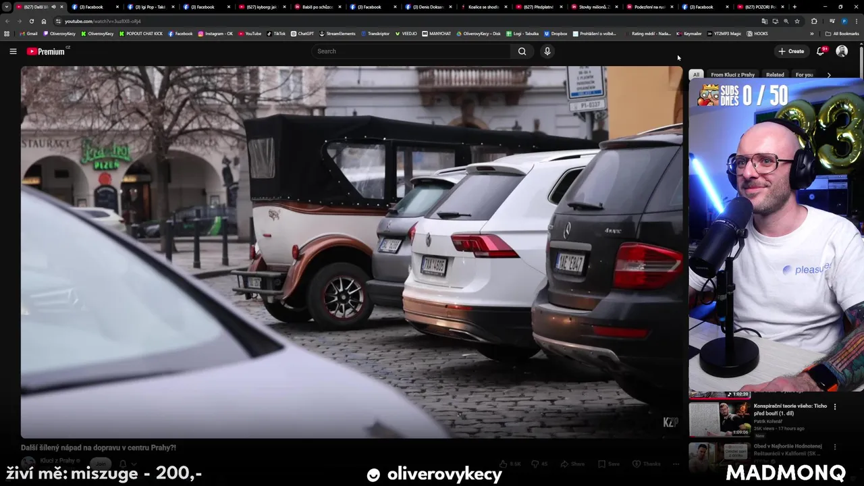
Task: Open the apps grid bookmark icon
Action: pos(7,33)
